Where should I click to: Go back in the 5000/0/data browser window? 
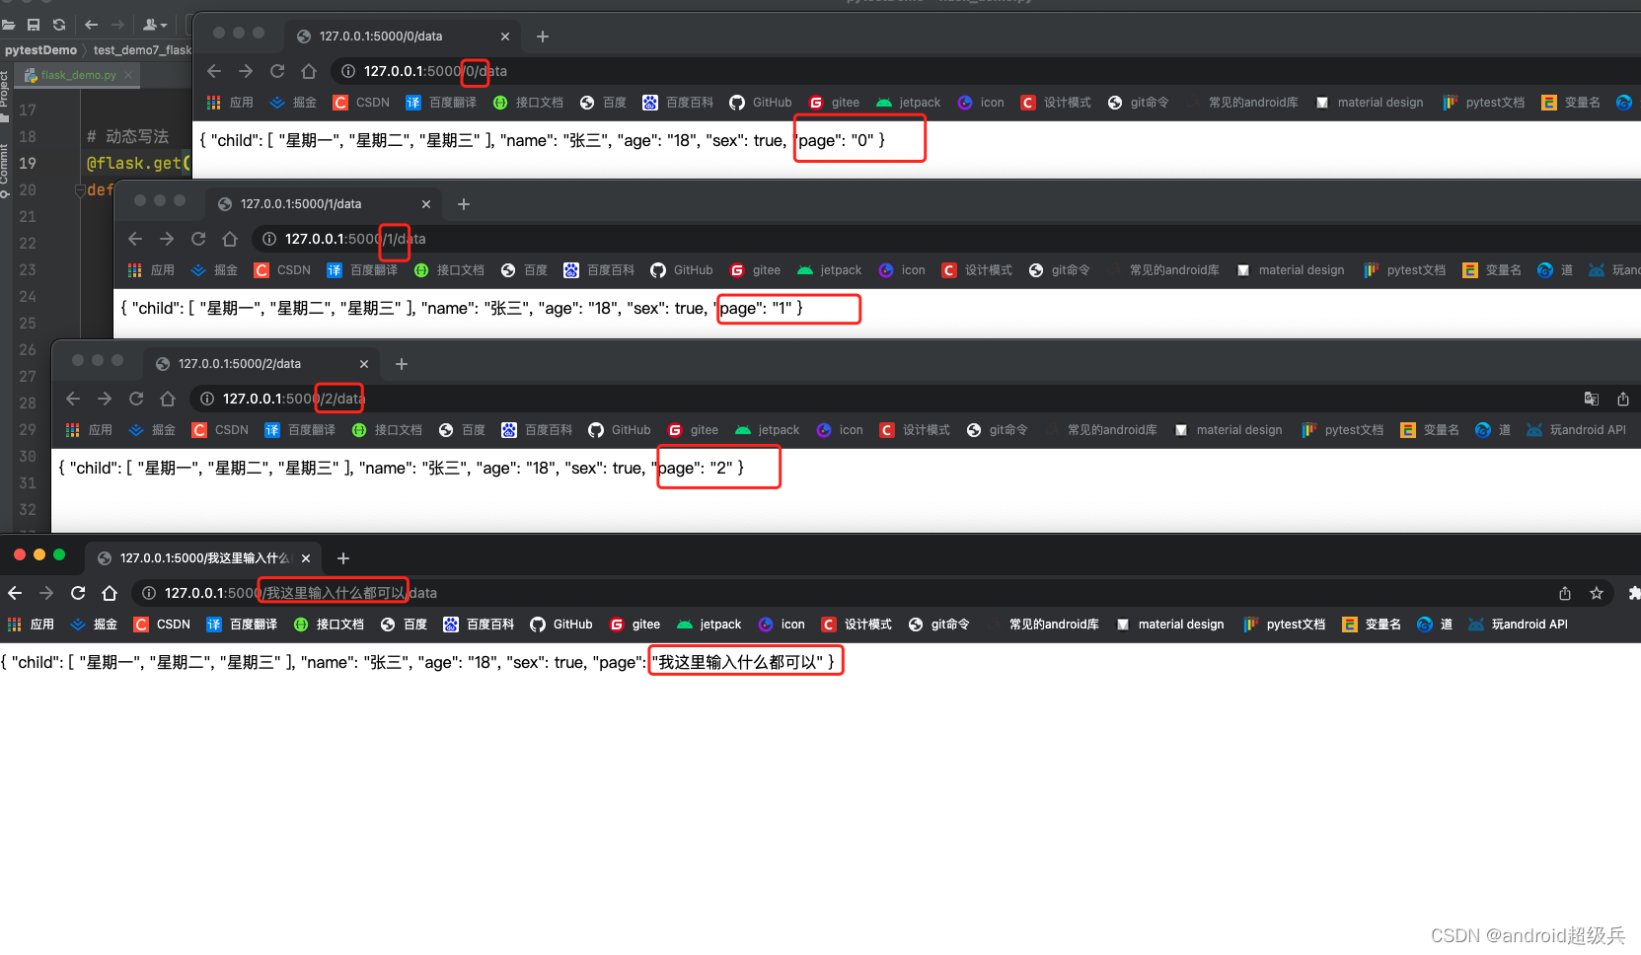click(x=214, y=71)
